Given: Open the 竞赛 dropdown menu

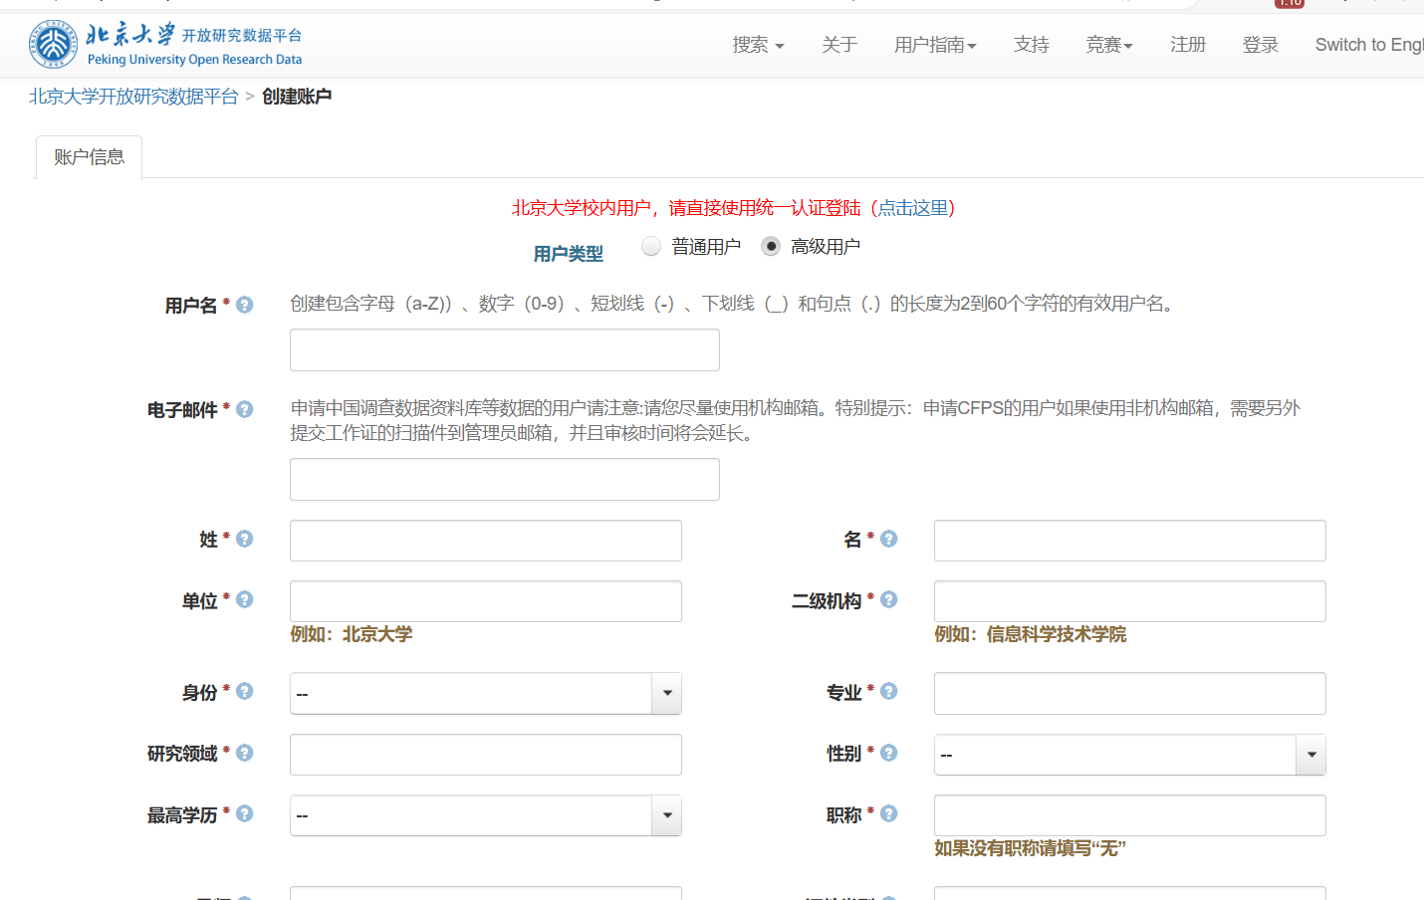Looking at the screenshot, I should pyautogui.click(x=1109, y=45).
